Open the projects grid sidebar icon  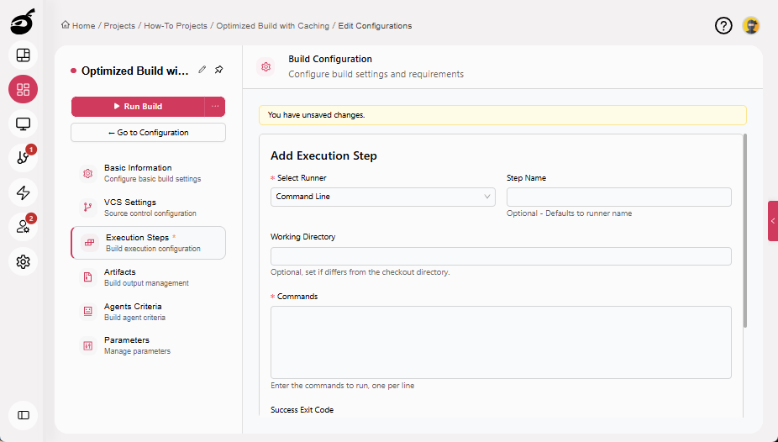click(x=23, y=89)
